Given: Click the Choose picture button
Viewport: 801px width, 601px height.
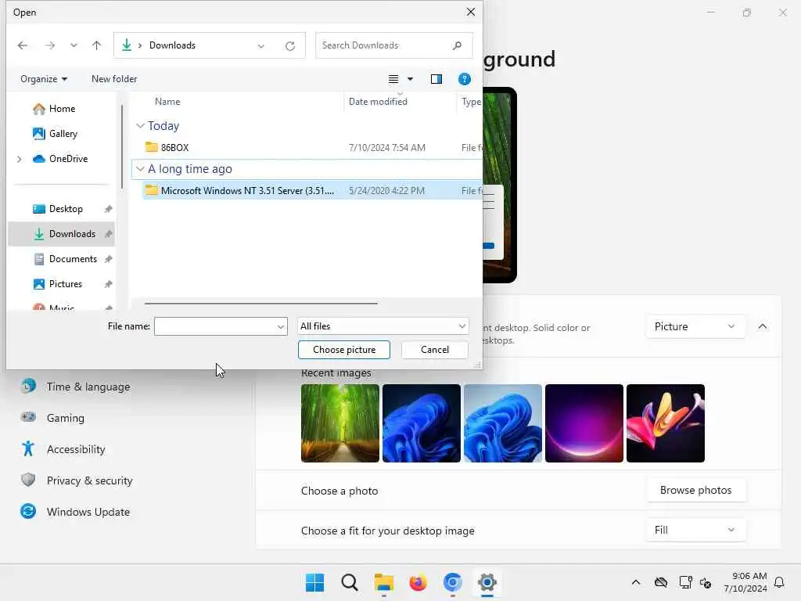Looking at the screenshot, I should point(344,350).
